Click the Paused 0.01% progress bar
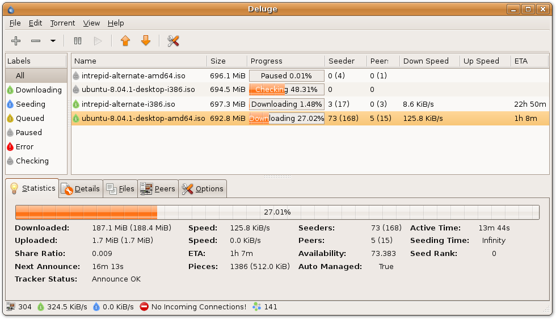This screenshot has height=319, width=556. click(287, 75)
